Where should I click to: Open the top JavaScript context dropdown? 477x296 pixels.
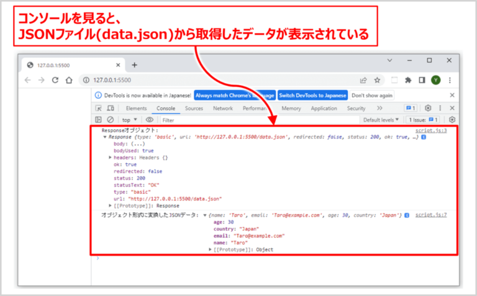(129, 120)
